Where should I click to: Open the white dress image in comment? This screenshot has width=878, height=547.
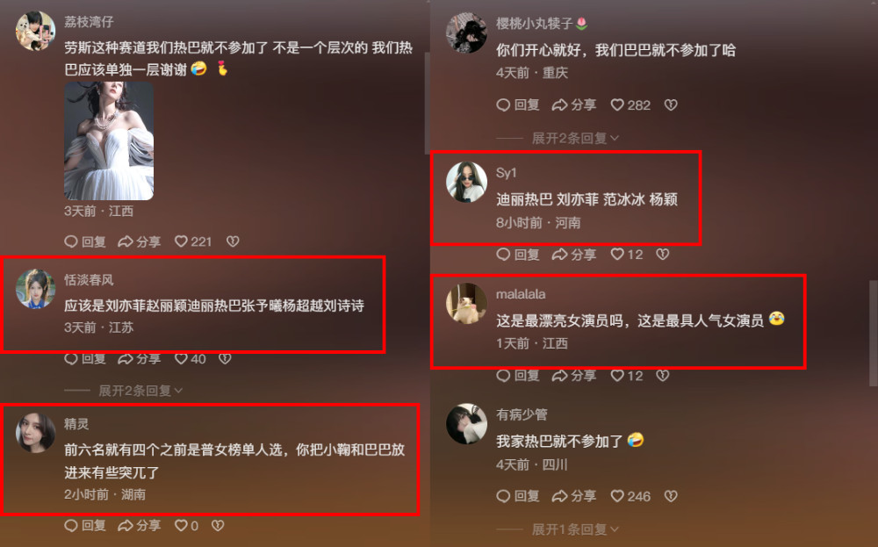[x=109, y=141]
